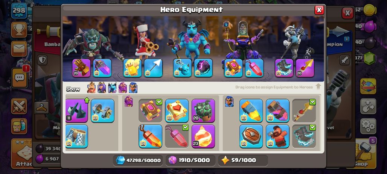The height and width of the screenshot is (174, 387).
Task: Select equipped Eternal Tome with green checkmark
Action: (150, 110)
